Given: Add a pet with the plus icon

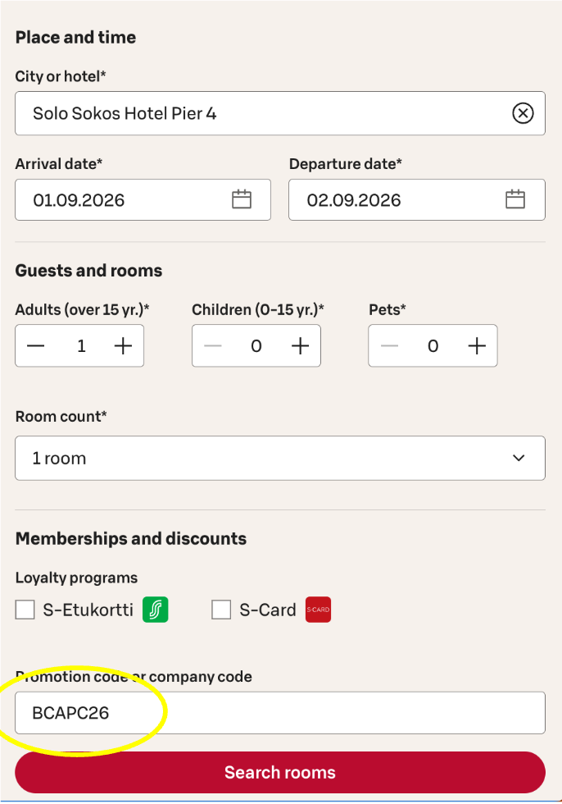Looking at the screenshot, I should (477, 346).
